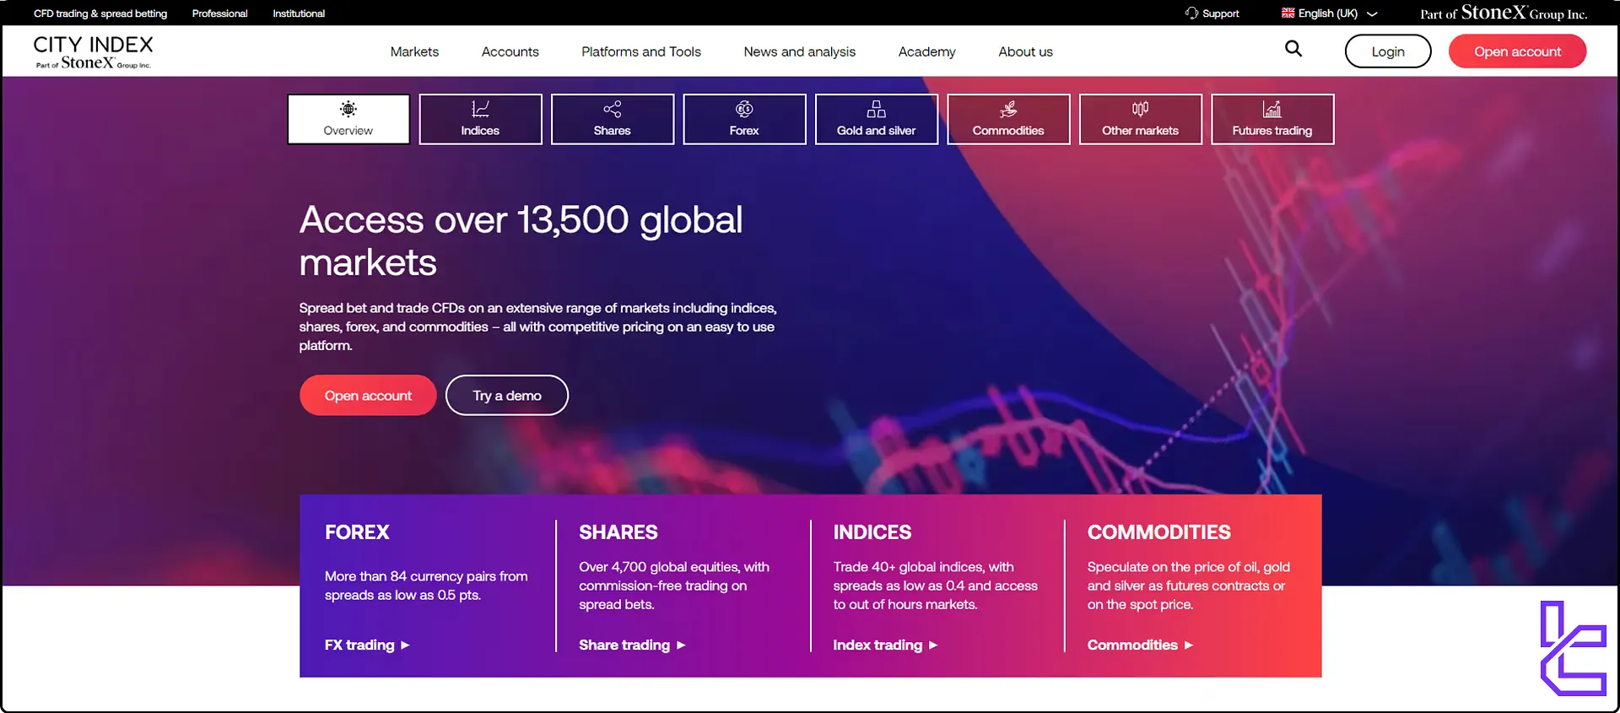Click the UK flag icon

(x=1288, y=13)
